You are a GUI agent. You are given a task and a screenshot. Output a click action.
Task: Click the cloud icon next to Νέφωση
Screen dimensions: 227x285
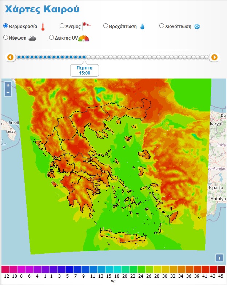32,38
